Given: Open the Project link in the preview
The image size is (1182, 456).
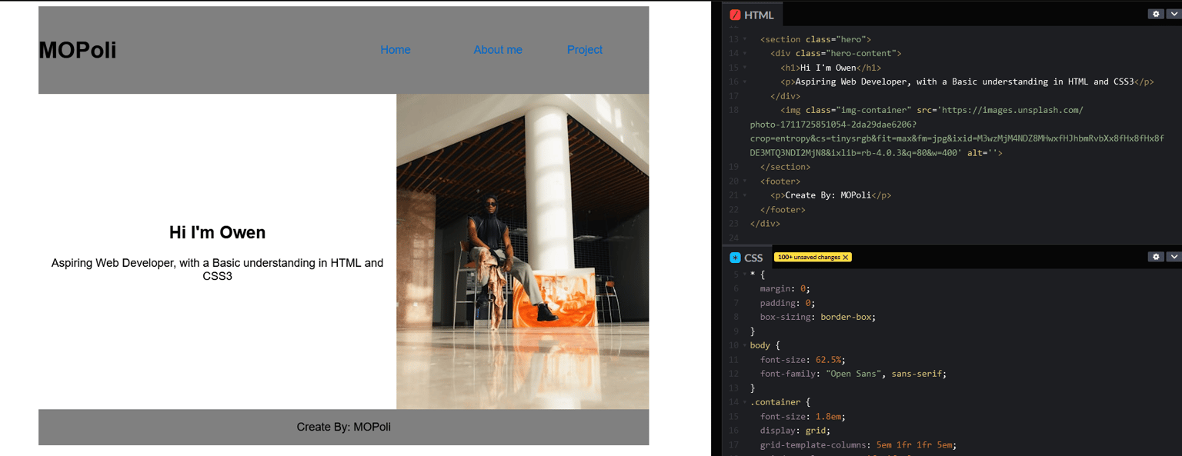Looking at the screenshot, I should tap(585, 50).
